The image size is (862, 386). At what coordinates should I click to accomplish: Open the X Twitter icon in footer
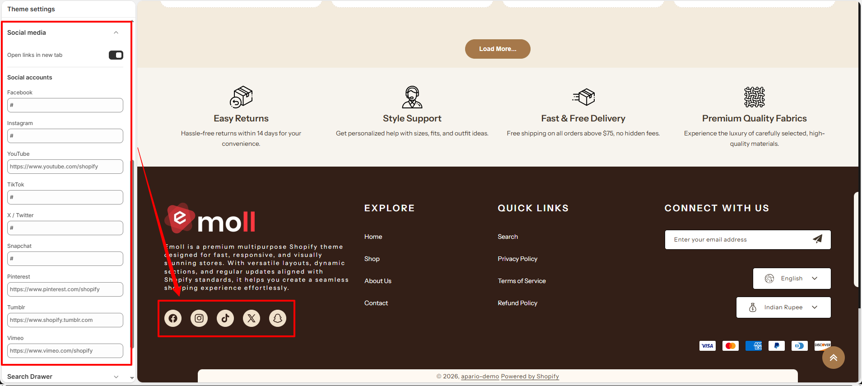coord(252,318)
